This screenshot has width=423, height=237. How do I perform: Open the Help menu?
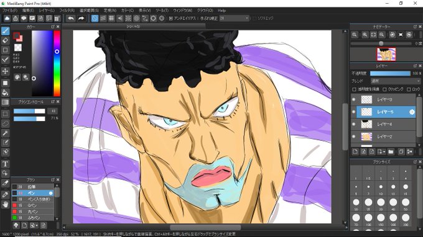click(x=221, y=11)
